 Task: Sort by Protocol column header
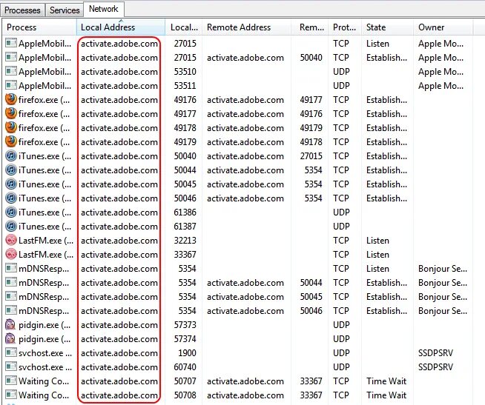coord(345,27)
